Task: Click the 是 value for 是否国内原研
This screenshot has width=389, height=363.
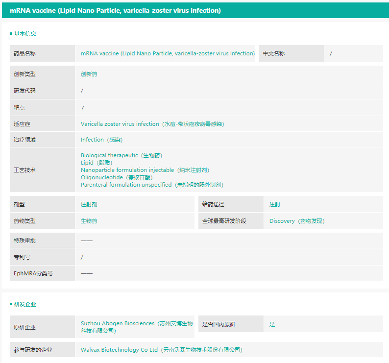Action: [x=272, y=324]
